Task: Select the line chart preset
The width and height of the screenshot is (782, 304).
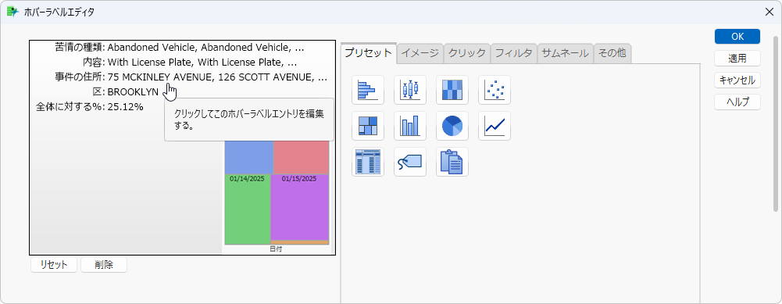Action: coord(495,126)
